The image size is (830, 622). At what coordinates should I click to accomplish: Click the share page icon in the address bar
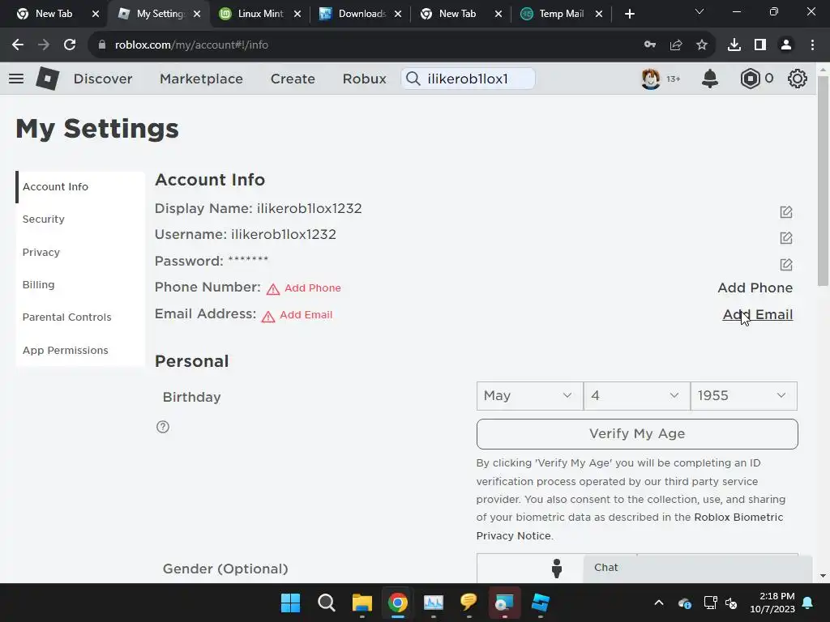[x=676, y=45]
